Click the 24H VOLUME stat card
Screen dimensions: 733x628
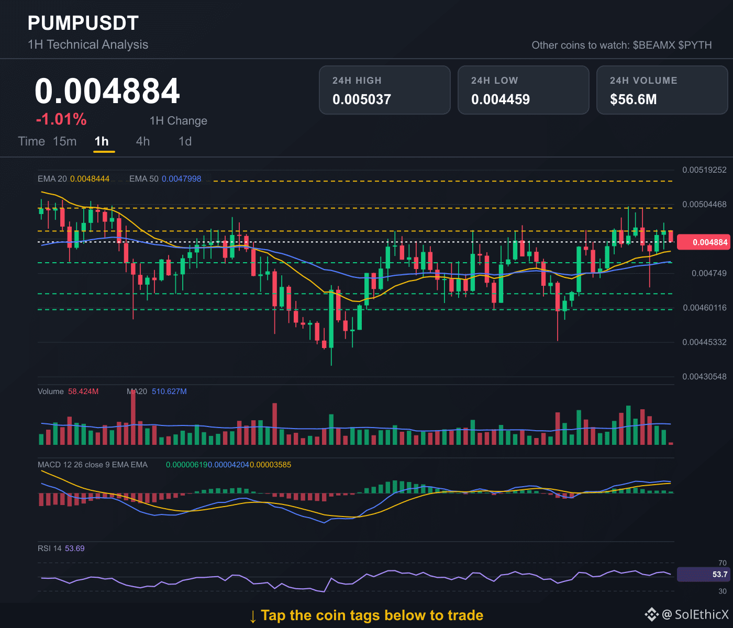pos(662,90)
